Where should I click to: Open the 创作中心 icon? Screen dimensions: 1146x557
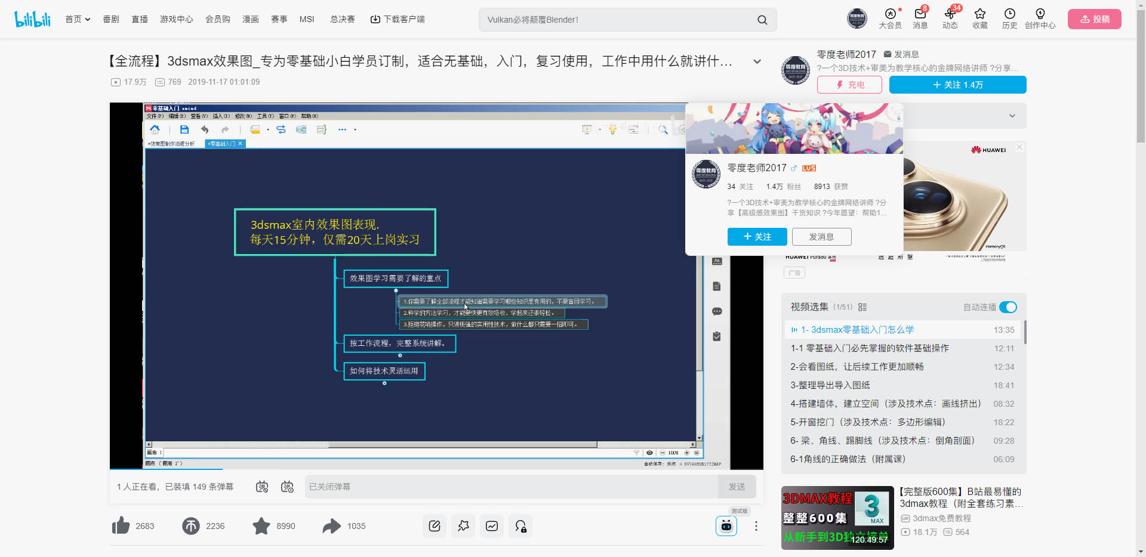[1040, 19]
